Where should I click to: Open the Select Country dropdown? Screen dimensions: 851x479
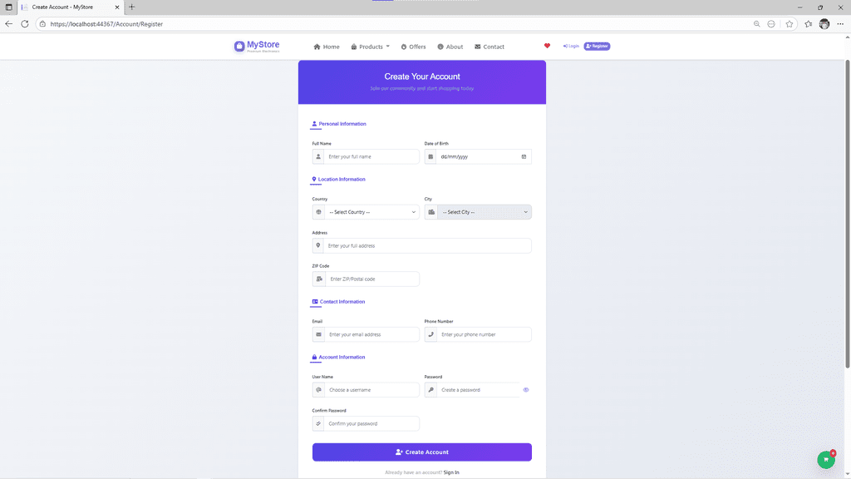(371, 212)
